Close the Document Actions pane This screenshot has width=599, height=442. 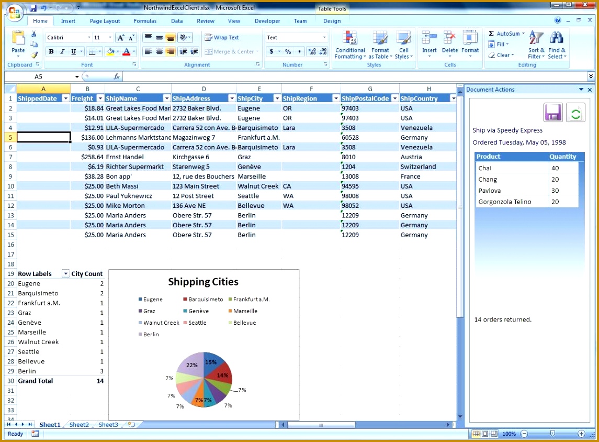(x=590, y=90)
